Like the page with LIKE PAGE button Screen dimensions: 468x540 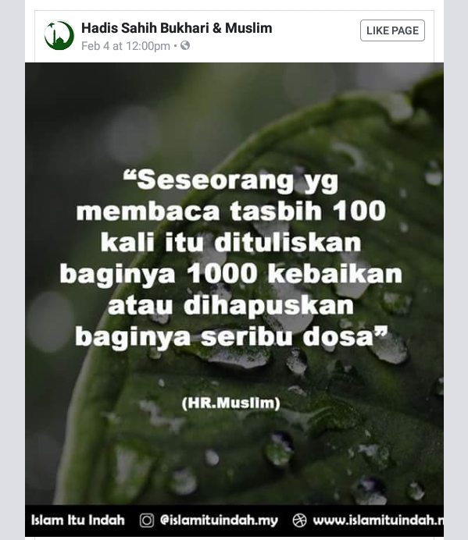point(392,30)
